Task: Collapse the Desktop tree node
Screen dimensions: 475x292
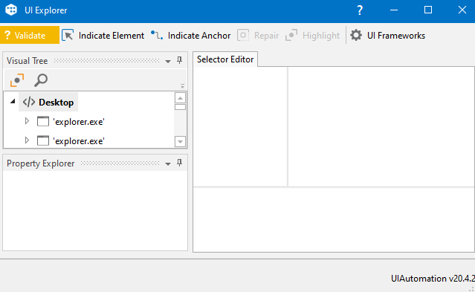Action: (x=13, y=102)
